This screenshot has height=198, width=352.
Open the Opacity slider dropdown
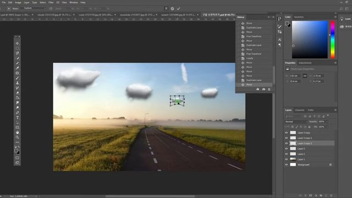327,122
